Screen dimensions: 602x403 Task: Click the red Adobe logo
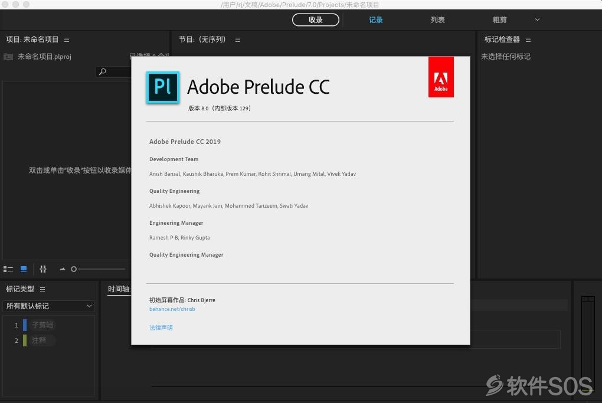pos(441,77)
